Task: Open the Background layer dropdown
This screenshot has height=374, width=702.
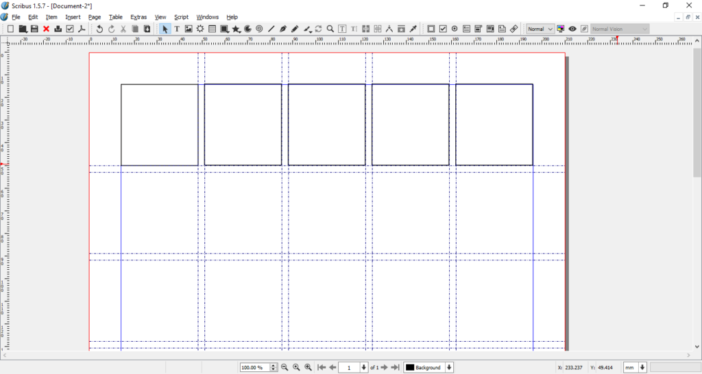Action: 449,367
